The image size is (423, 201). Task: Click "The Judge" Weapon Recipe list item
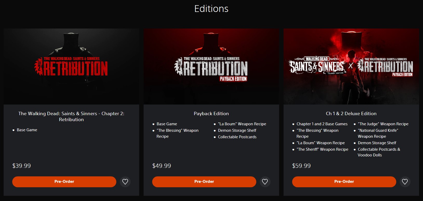383,124
